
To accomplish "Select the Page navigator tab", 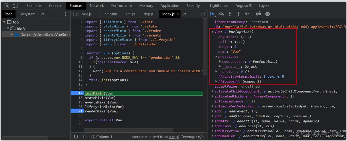I will click(x=9, y=14).
